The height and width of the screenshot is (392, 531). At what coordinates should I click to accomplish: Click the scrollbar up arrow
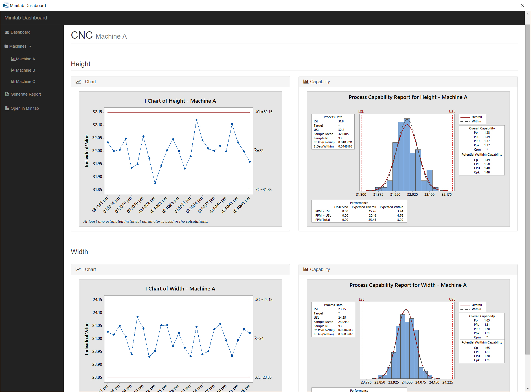528,14
